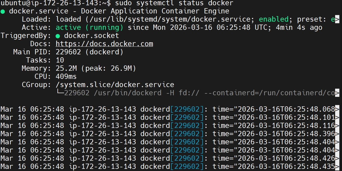
Task: Click the CPU usage value 409ms
Action: click(x=66, y=77)
